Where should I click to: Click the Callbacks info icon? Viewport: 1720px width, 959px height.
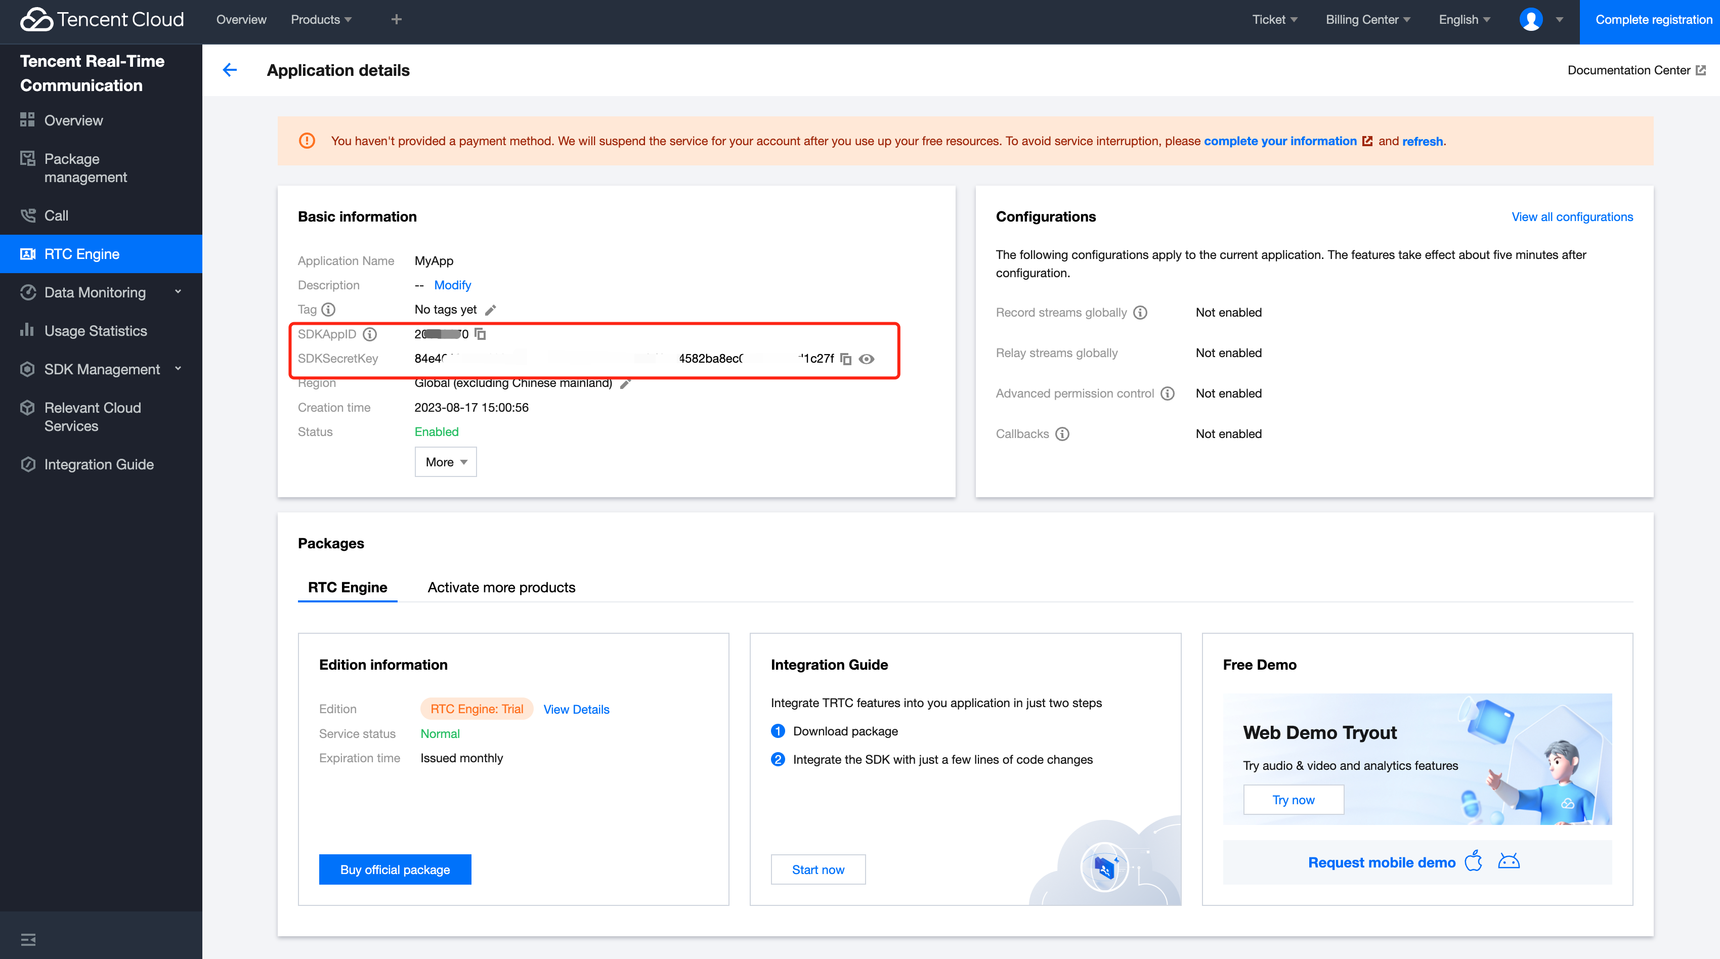point(1062,434)
